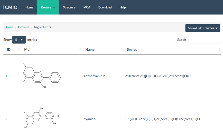This screenshot has width=223, height=137.
Task: Follow the Home breadcrumb link
Action: [9, 27]
